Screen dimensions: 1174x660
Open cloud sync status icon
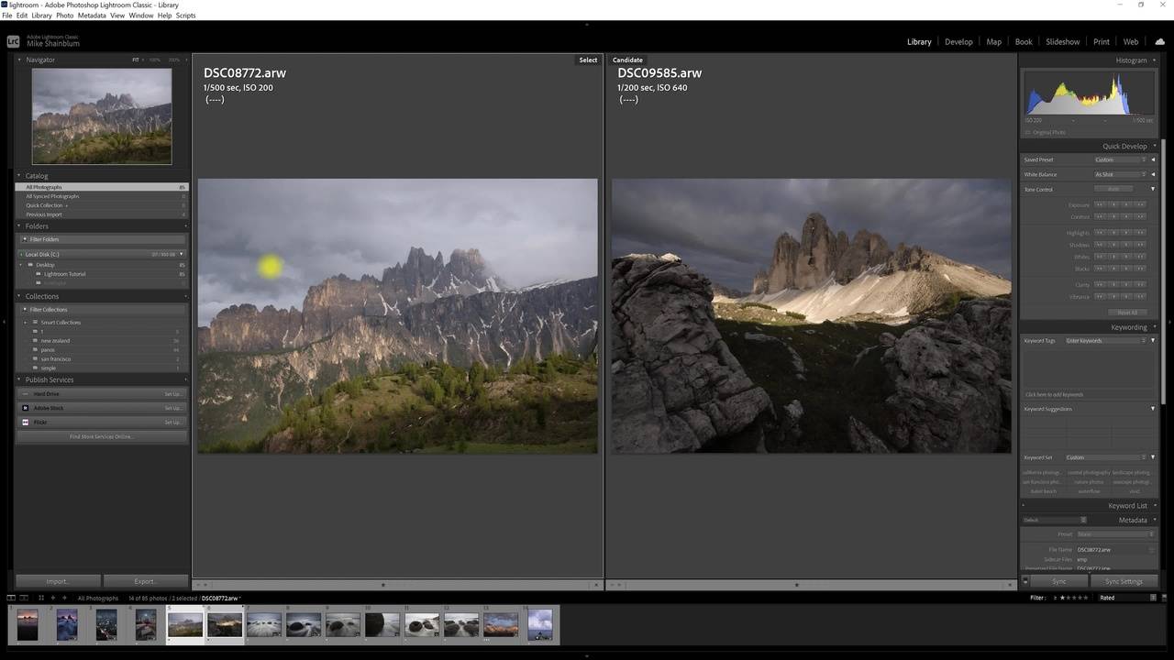coord(1159,41)
